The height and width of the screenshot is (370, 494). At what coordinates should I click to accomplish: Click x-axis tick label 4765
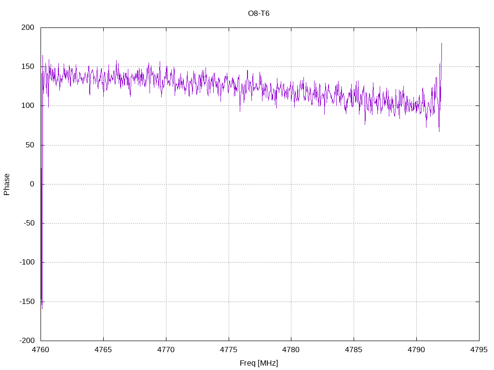(103, 350)
